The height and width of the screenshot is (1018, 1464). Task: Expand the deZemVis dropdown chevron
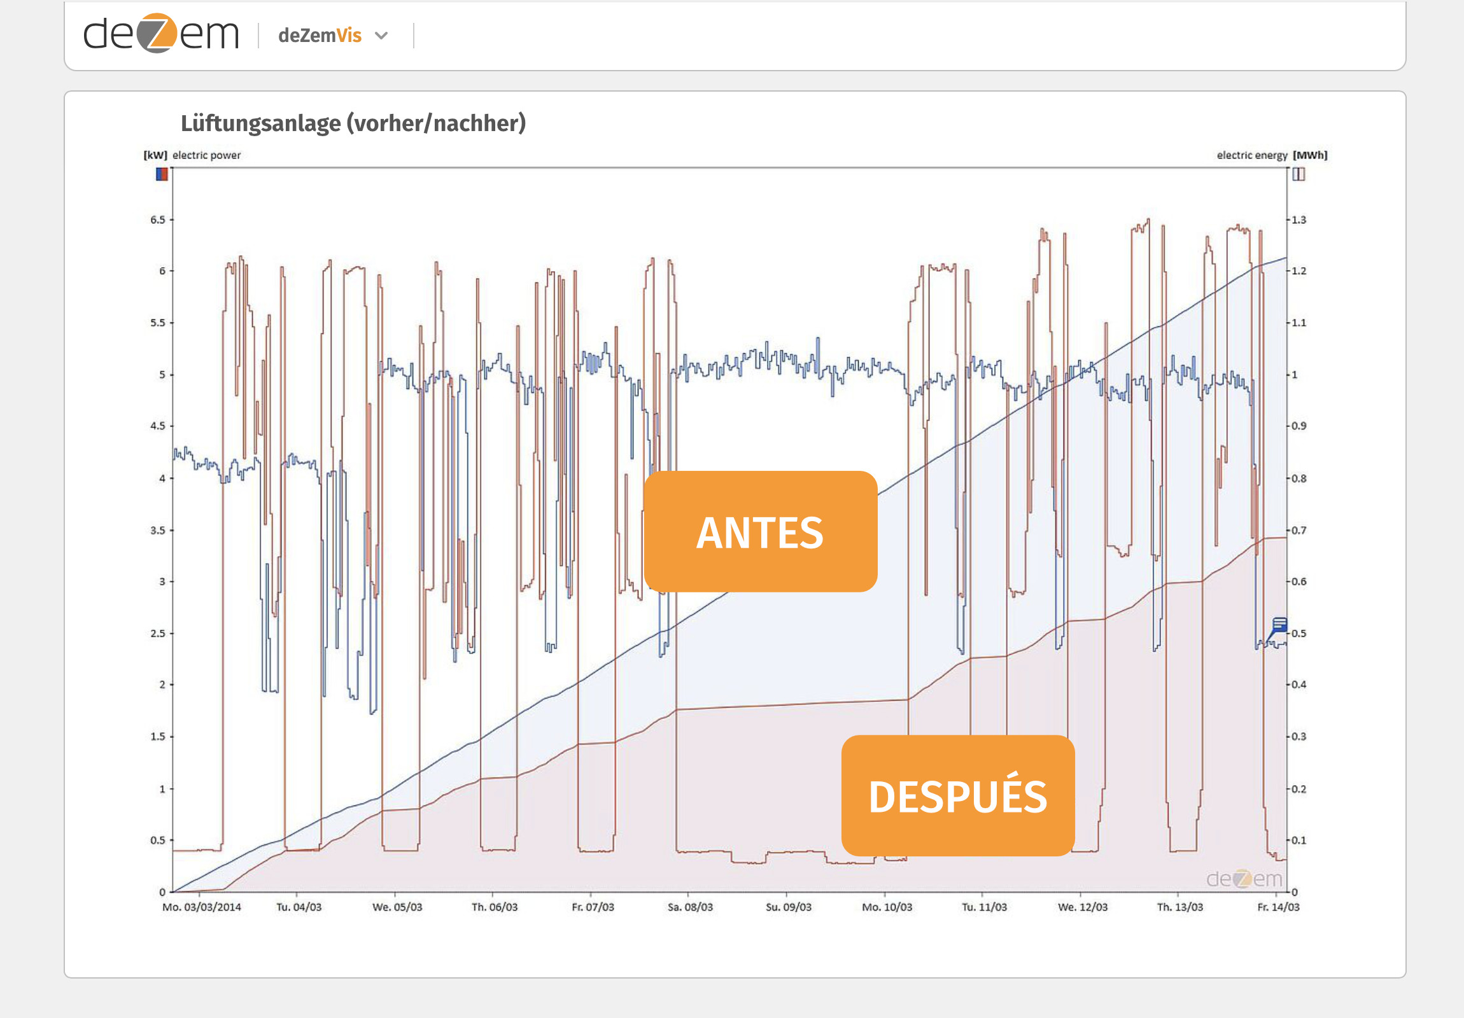pos(381,36)
